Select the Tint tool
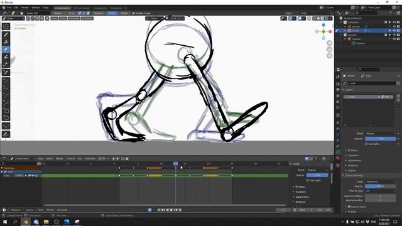Image resolution: width=402 pixels, height=226 pixels. [x=6, y=57]
